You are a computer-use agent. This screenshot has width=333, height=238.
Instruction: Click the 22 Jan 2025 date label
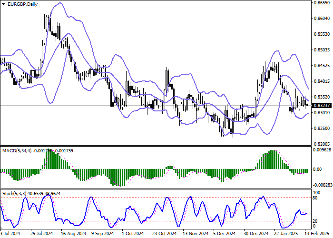(x=287, y=234)
